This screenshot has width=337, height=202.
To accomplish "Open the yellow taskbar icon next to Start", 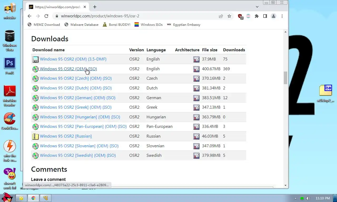I will (21, 198).
